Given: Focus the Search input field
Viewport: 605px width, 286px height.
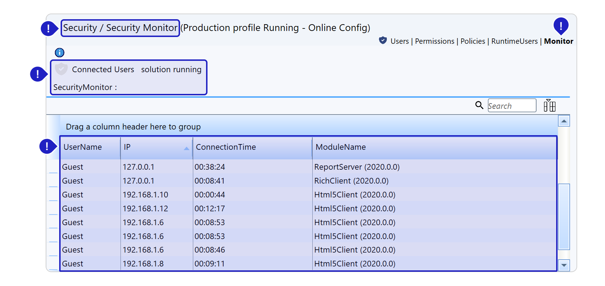Looking at the screenshot, I should [512, 106].
